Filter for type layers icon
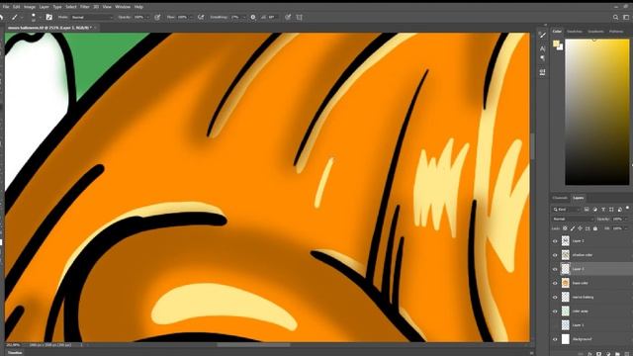Screen dimensions: 633x356 (603, 209)
